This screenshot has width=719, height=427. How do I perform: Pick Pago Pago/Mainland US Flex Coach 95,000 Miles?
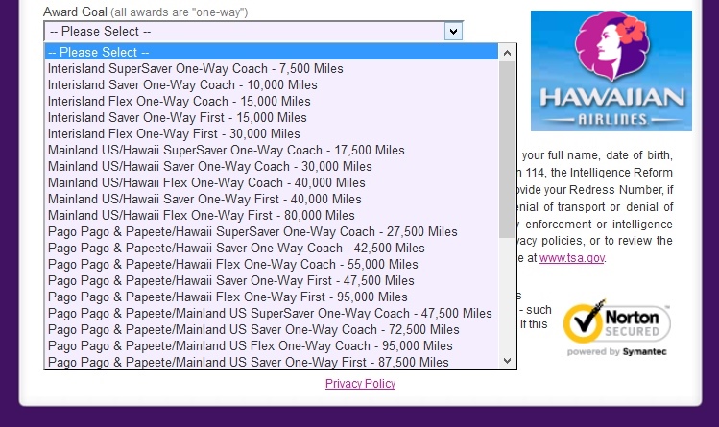(x=272, y=346)
